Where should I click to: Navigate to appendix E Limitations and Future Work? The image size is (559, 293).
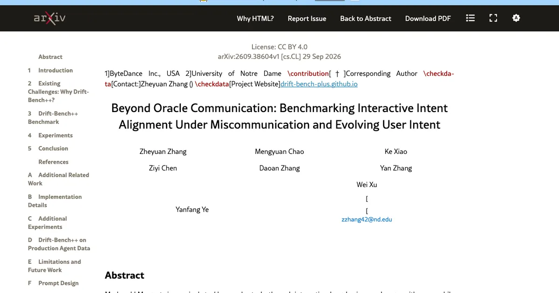tap(55, 266)
